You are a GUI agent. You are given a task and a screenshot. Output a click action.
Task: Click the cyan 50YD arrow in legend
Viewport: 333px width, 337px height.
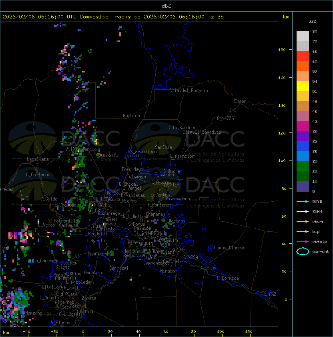click(x=303, y=201)
